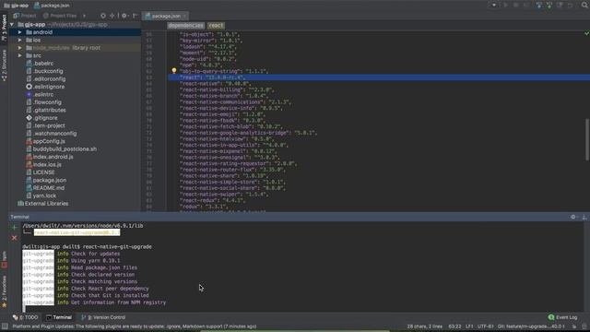590x332 pixels.
Task: Select index.android.js file
Action: click(x=50, y=157)
